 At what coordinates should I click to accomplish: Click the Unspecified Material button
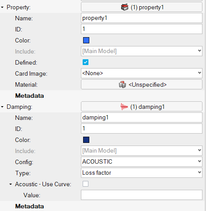point(141,84)
